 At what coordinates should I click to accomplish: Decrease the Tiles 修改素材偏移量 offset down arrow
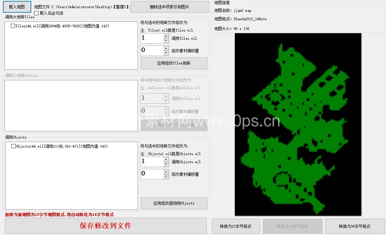[166, 53]
